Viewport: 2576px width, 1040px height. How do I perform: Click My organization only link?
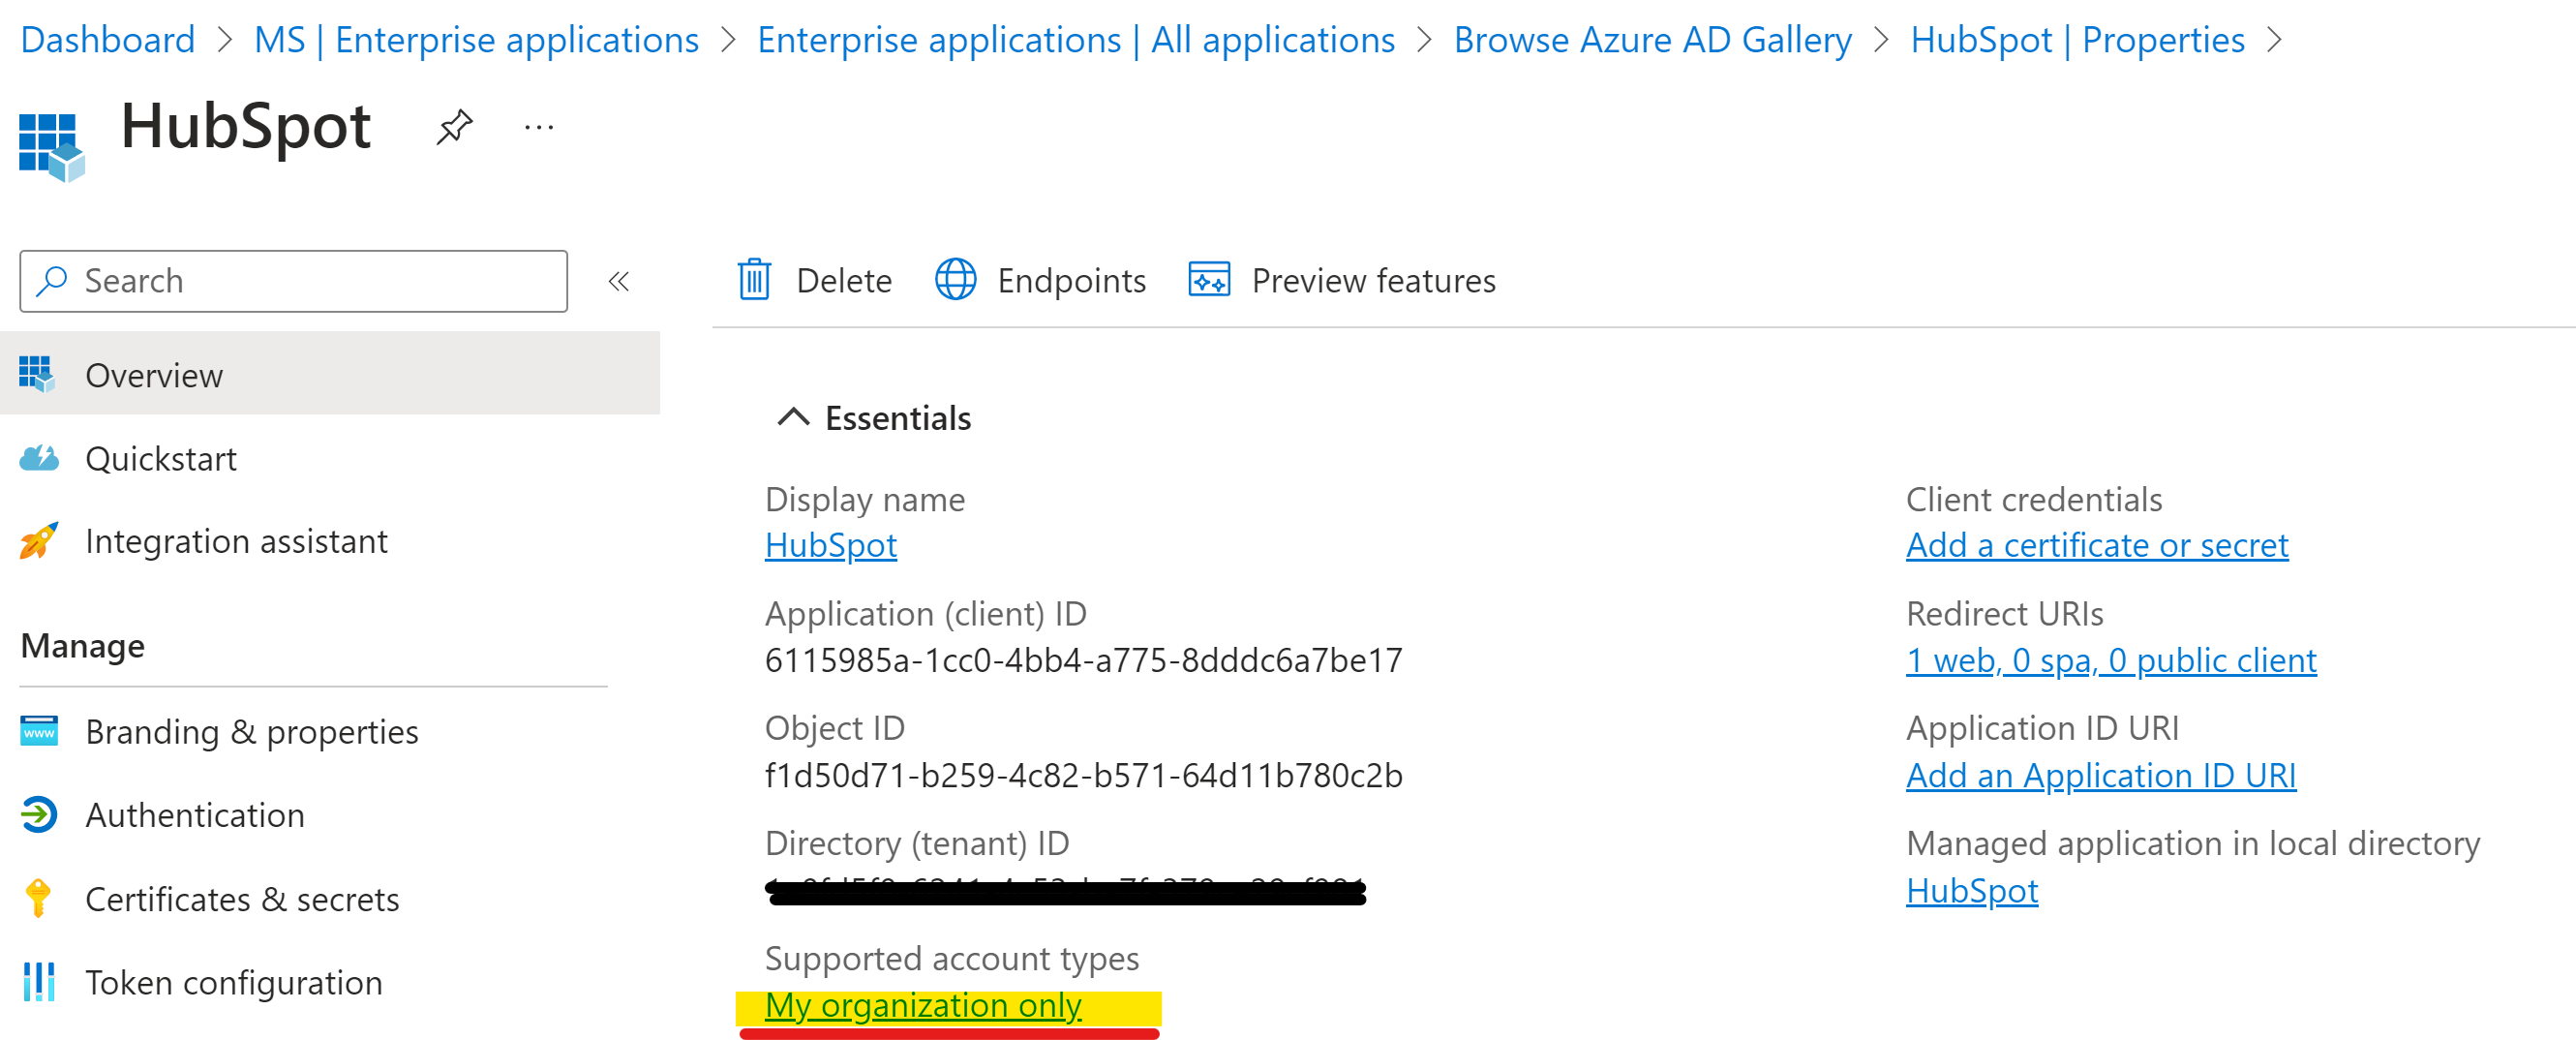[922, 1005]
